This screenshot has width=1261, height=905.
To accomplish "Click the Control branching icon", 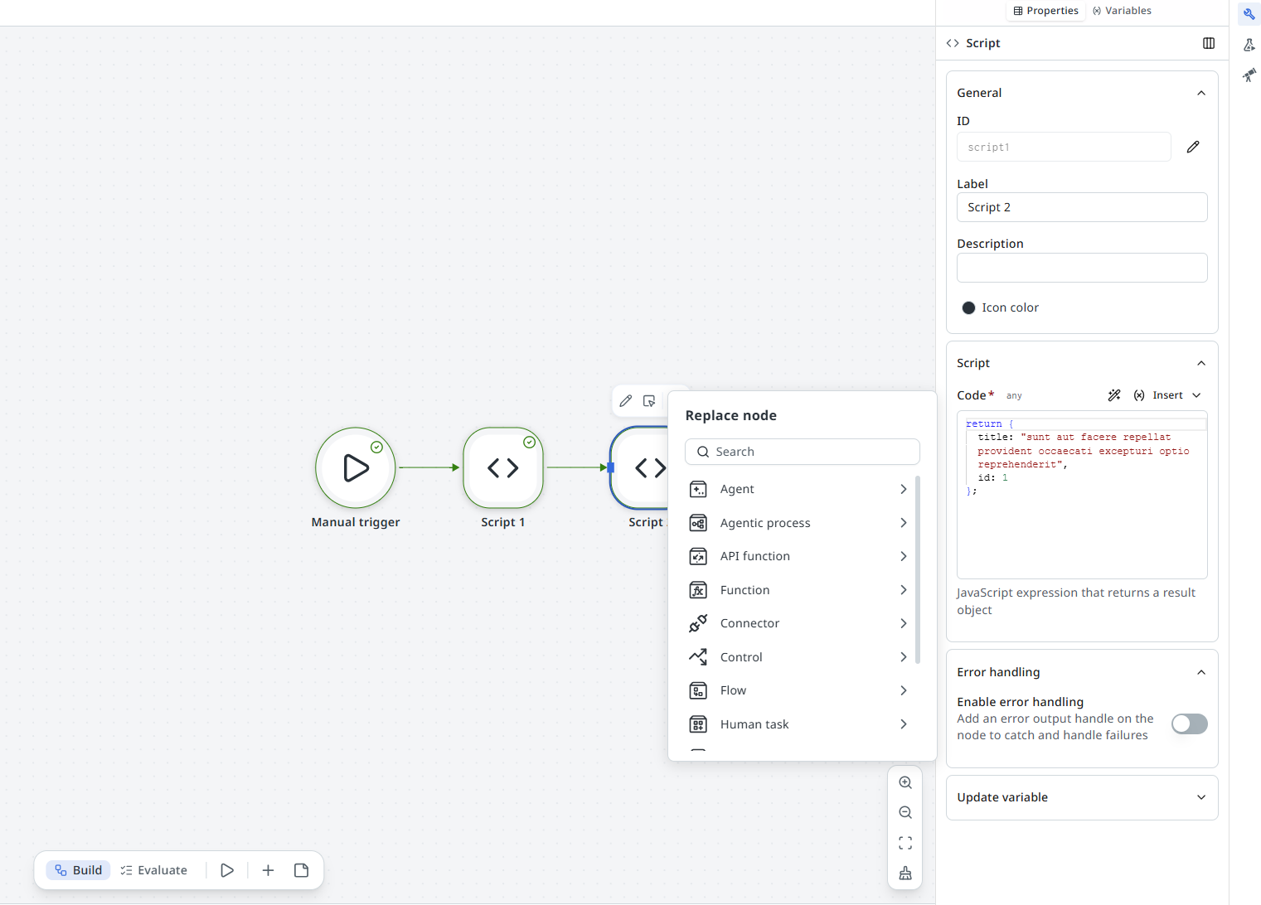I will click(x=698, y=657).
